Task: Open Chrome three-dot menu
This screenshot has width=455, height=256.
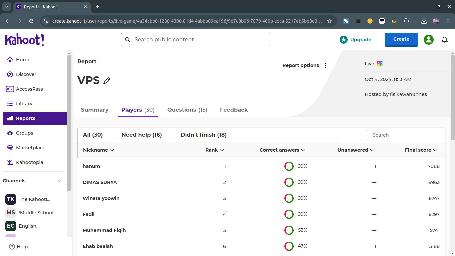Action: tap(447, 21)
